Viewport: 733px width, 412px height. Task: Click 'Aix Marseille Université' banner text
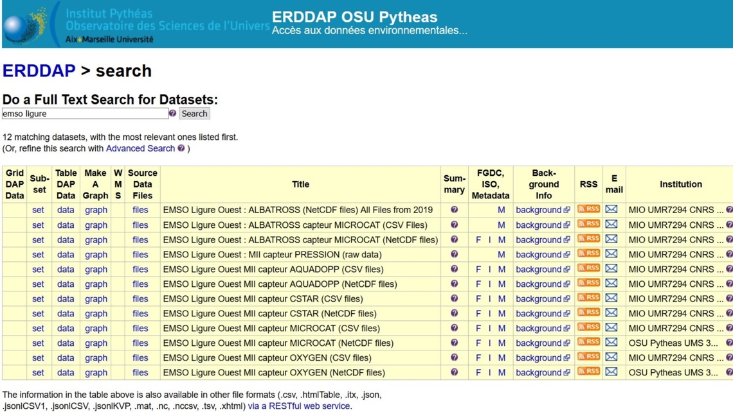pyautogui.click(x=109, y=40)
